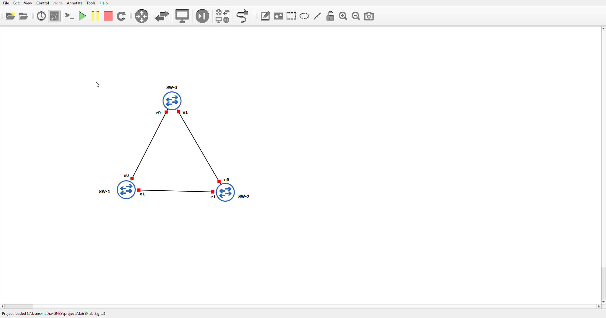This screenshot has width=606, height=318.
Task: Select the Draw Line tool
Action: click(317, 16)
